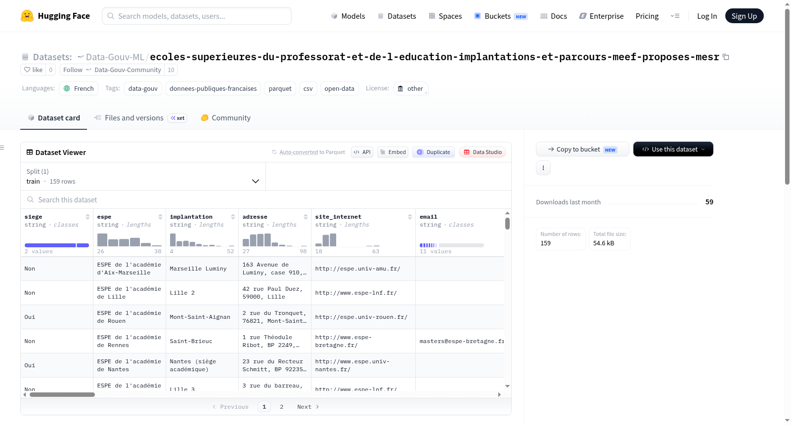Open the Models nav item
Viewport: 791px width, 425px height.
348,16
